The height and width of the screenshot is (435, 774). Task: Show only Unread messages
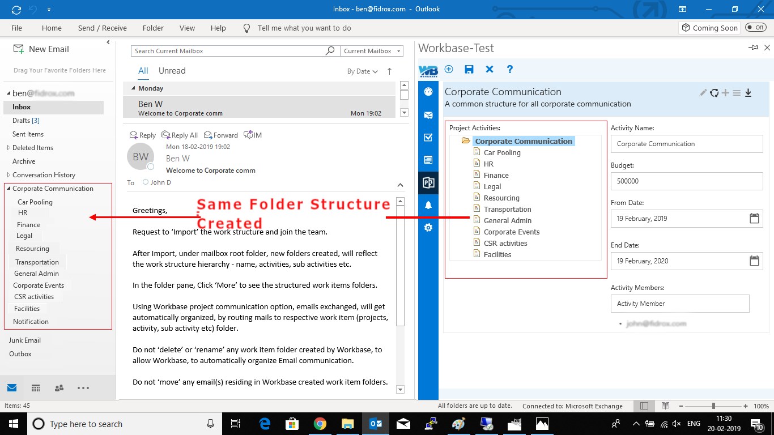pos(172,71)
